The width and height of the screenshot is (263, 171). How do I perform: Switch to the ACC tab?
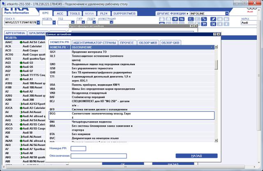(60, 14)
